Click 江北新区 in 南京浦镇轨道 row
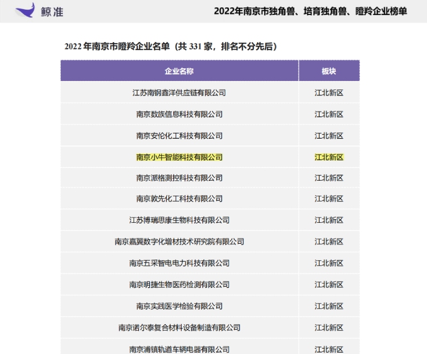 pos(329,349)
